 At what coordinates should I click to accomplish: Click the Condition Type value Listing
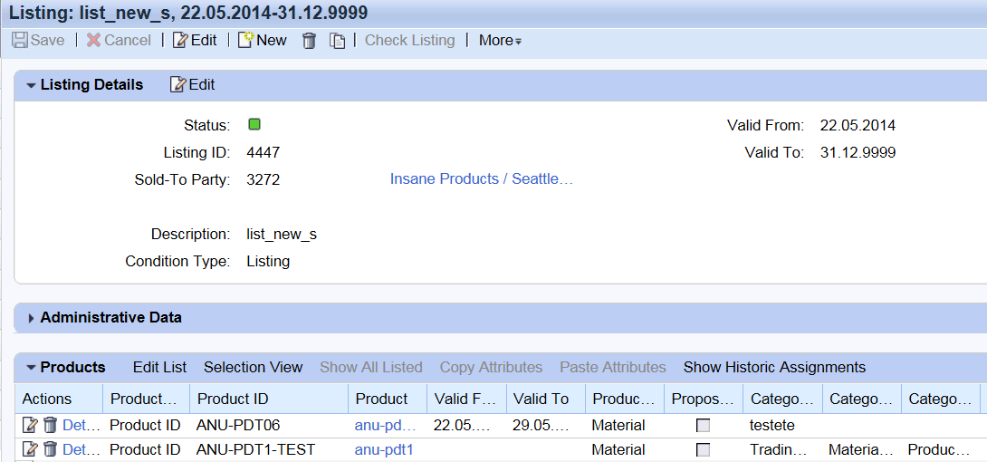(268, 261)
